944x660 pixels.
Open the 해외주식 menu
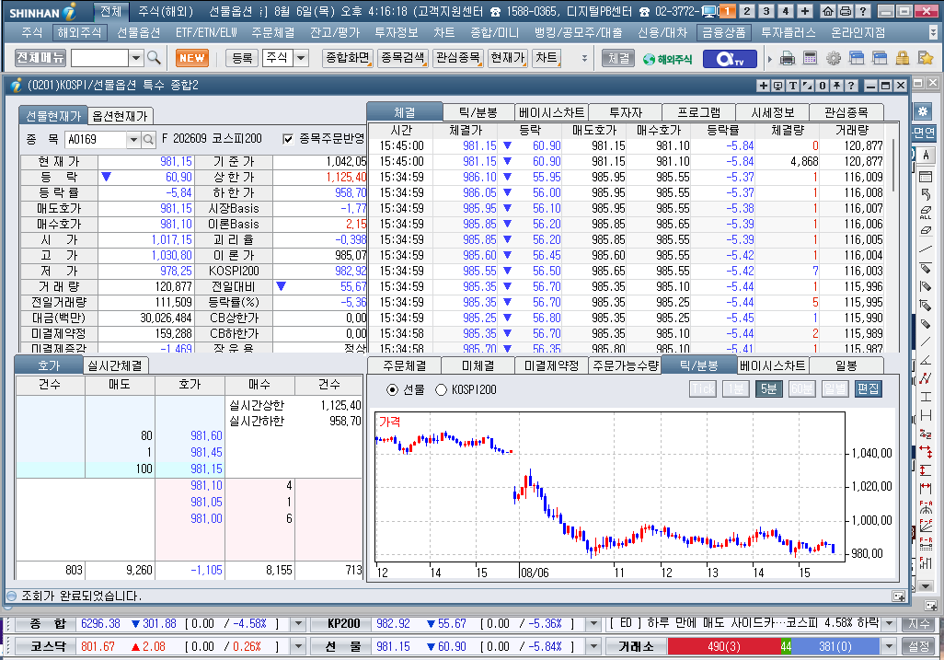click(x=79, y=32)
